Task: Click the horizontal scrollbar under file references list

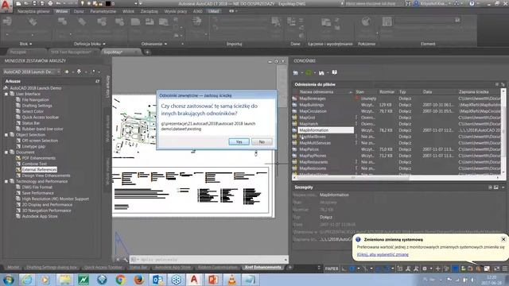Action: [396, 177]
